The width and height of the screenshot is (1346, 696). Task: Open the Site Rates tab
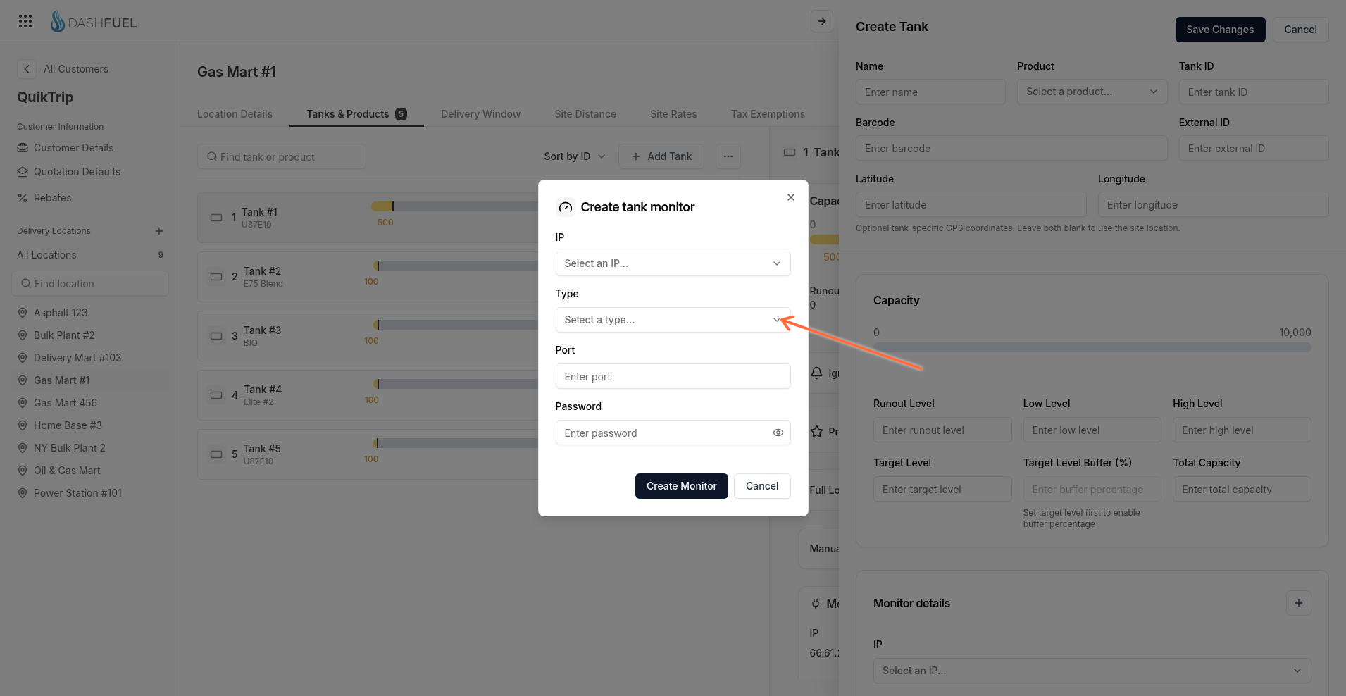point(673,114)
